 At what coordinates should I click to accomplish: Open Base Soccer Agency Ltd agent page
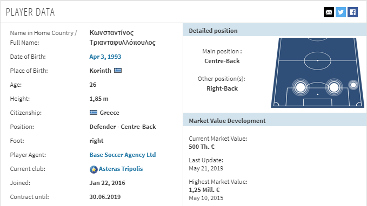click(123, 155)
